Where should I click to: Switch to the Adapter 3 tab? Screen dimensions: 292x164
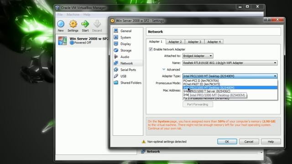[x=194, y=42]
